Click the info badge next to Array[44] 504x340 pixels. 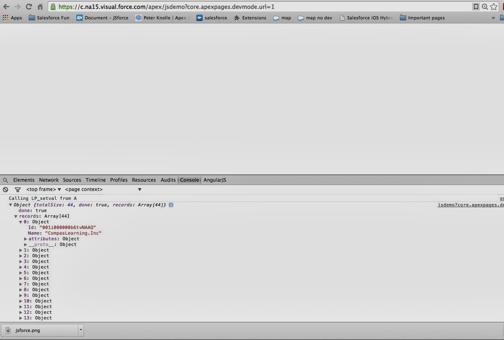171,205
